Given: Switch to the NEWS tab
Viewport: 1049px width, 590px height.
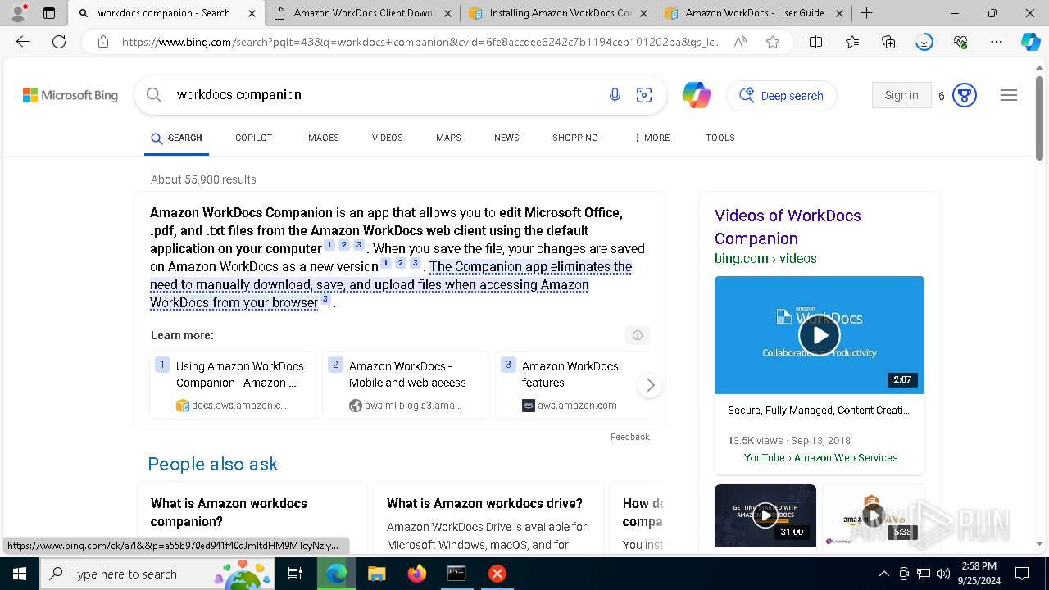Looking at the screenshot, I should 506,138.
